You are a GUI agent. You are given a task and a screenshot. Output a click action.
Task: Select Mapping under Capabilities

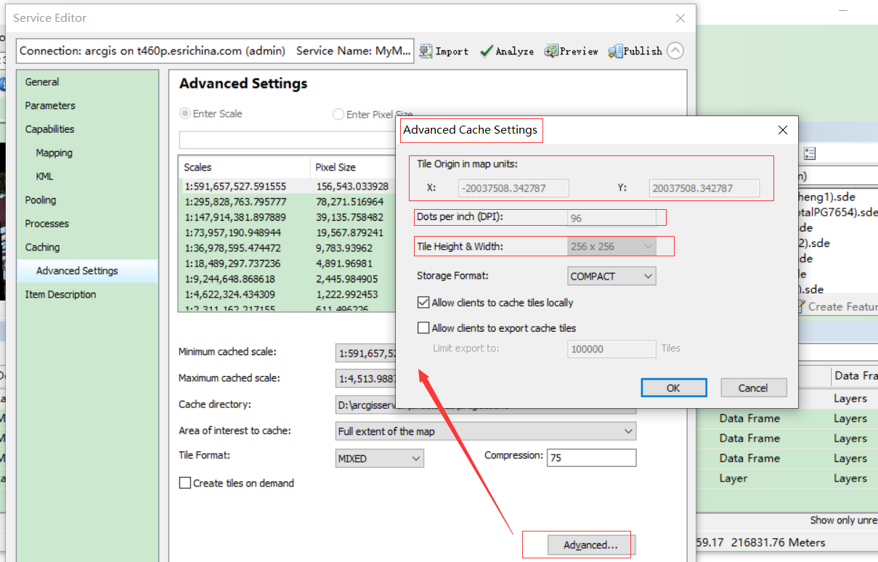54,152
